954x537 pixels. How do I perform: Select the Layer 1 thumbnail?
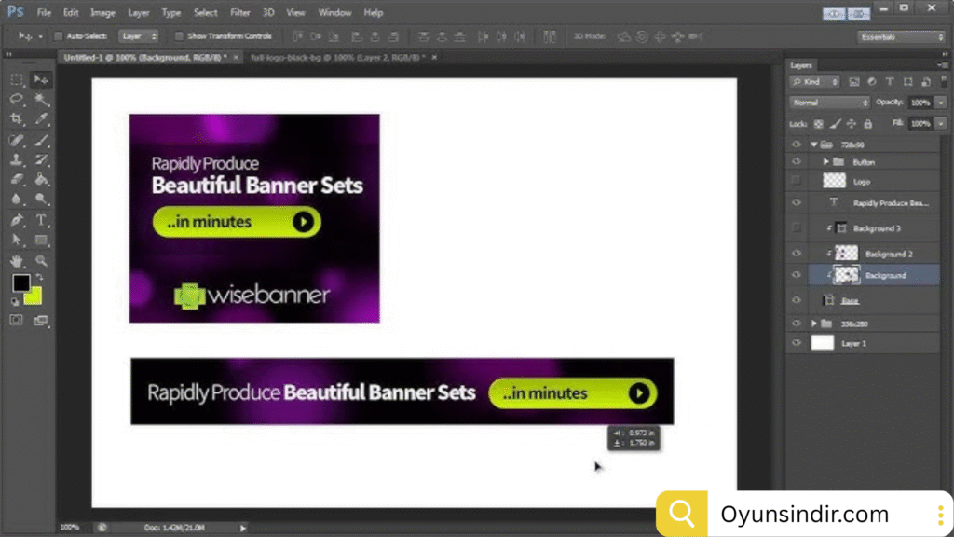(x=822, y=343)
